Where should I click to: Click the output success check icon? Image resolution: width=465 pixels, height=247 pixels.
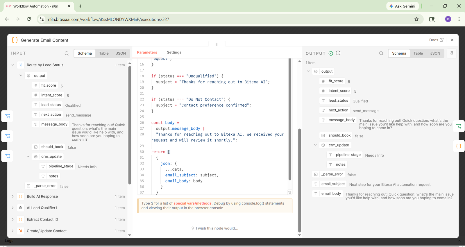pos(331,53)
